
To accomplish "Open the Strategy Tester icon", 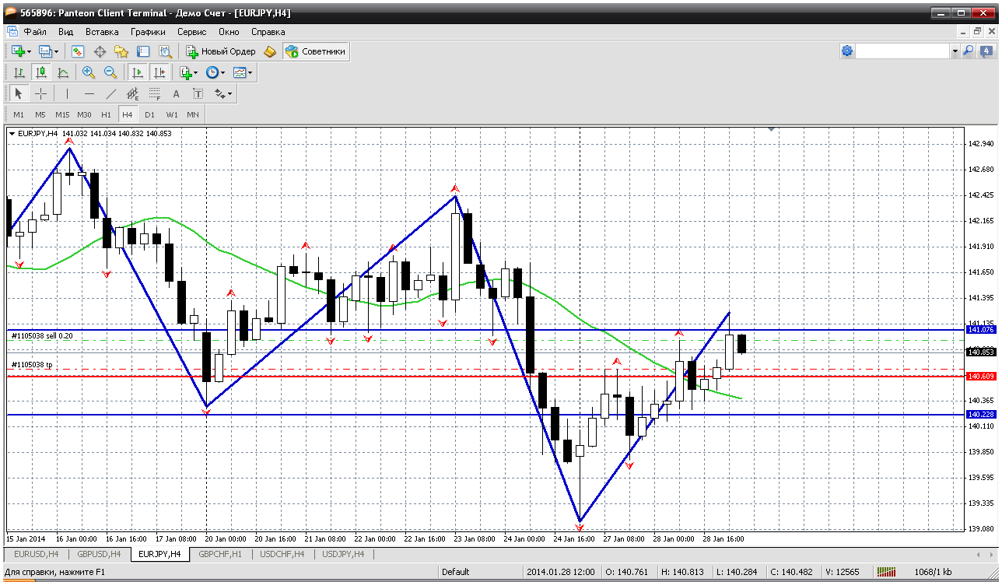I will (165, 51).
